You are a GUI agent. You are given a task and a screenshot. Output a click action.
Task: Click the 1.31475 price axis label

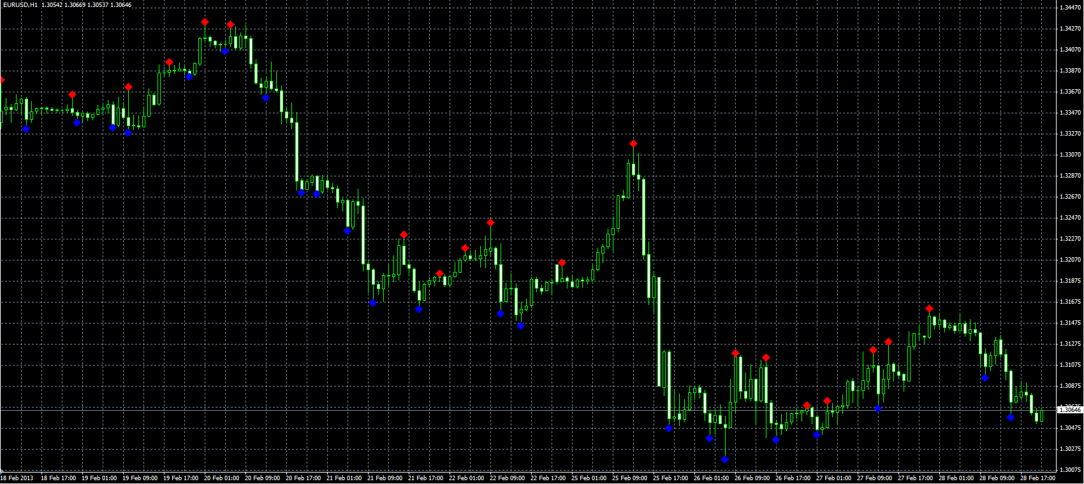coord(1071,323)
